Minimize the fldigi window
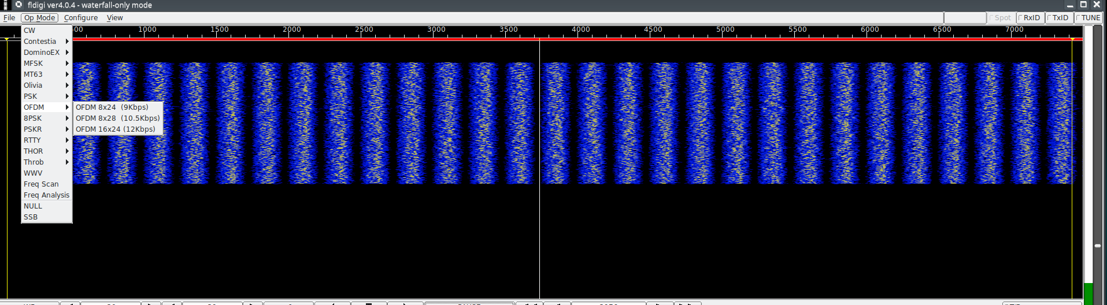The height and width of the screenshot is (305, 1107). pos(1070,5)
